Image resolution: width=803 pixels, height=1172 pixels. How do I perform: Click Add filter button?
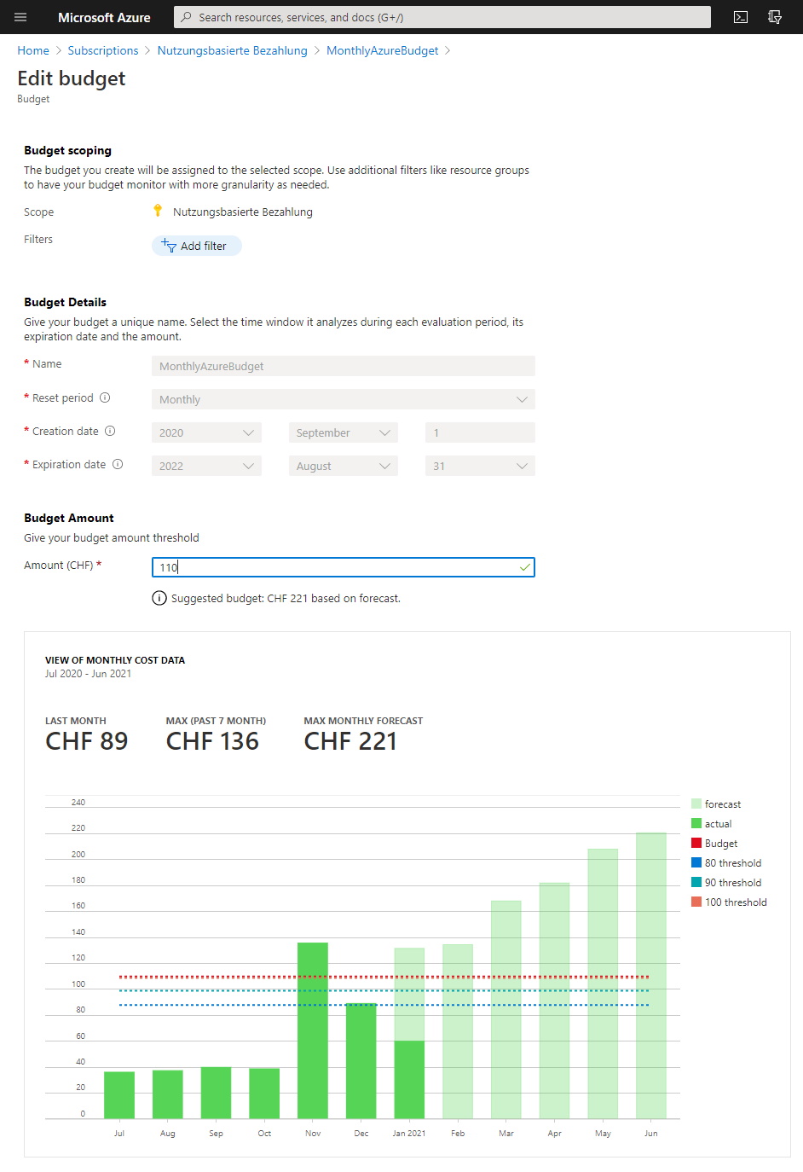(x=197, y=246)
